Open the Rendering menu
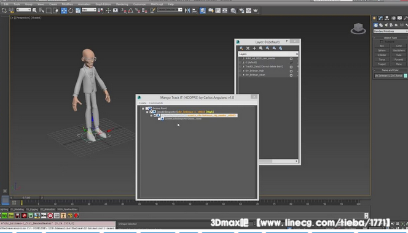Screen dimensions: 408x233 click(122, 4)
